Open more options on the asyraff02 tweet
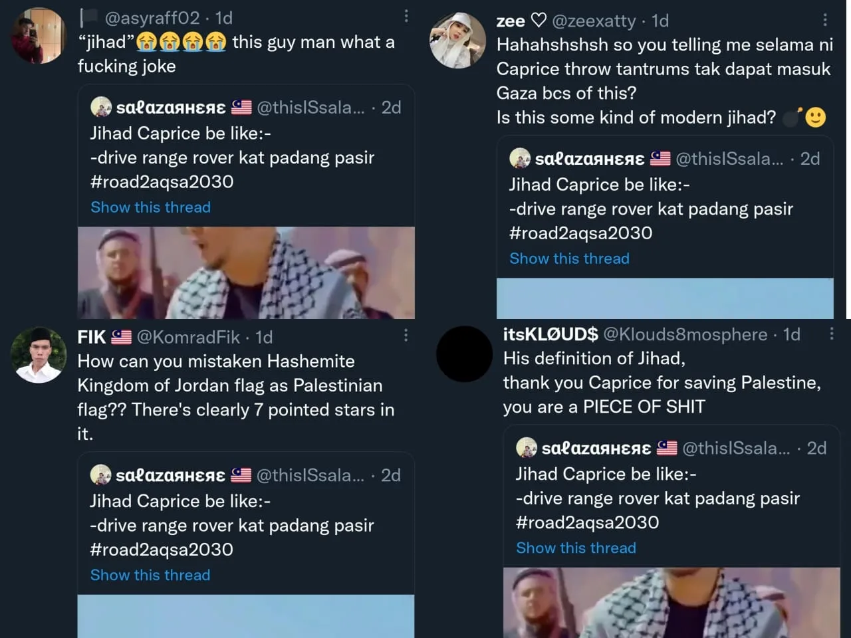Screen dimensions: 851x638 (x=406, y=16)
